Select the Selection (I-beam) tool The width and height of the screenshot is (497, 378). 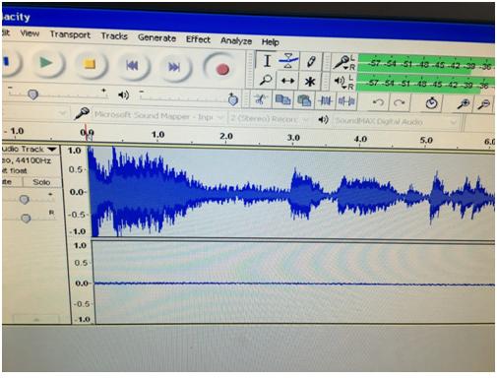pos(267,61)
